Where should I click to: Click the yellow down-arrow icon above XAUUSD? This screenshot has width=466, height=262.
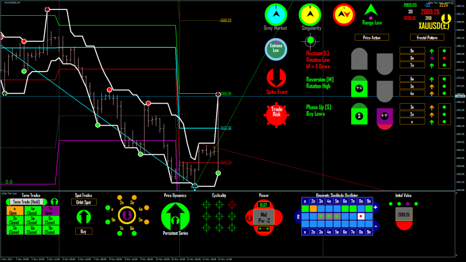point(446,19)
